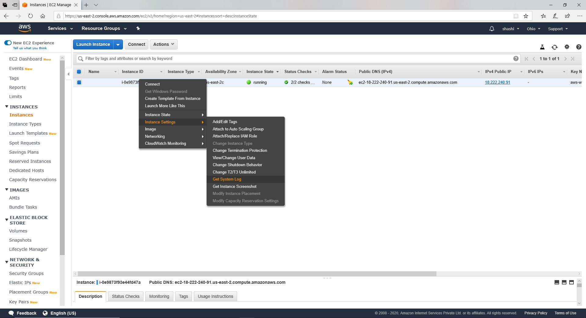The width and height of the screenshot is (586, 318).
Task: Select Change Shutdown Behavior menu entry
Action: click(237, 165)
